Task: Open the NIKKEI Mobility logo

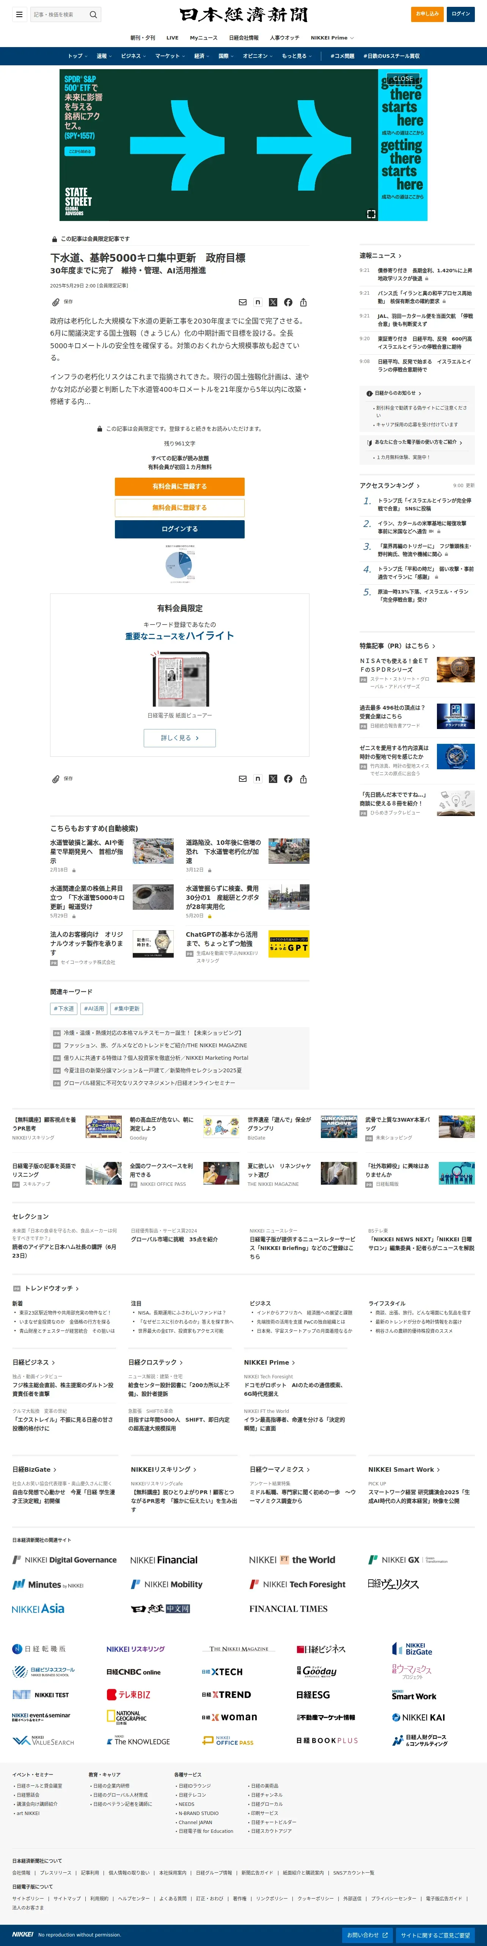Action: (166, 1584)
